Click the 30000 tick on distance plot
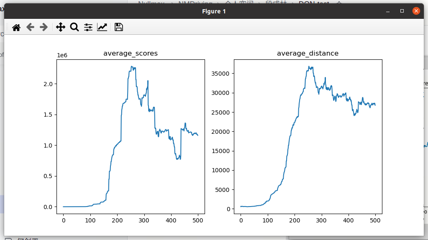428x240 pixels. tap(220, 93)
